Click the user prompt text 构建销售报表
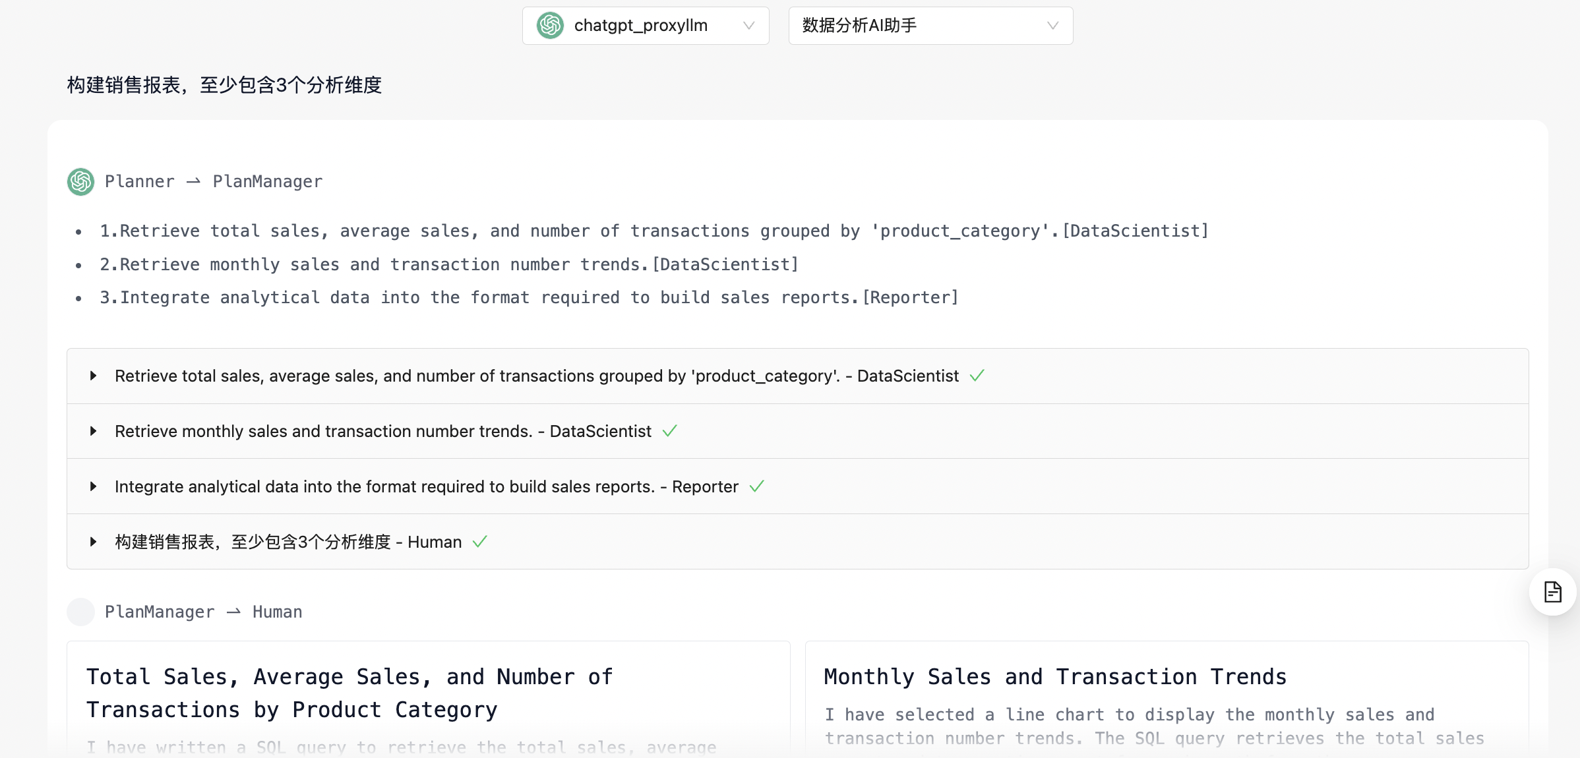The width and height of the screenshot is (1580, 758). click(x=224, y=85)
